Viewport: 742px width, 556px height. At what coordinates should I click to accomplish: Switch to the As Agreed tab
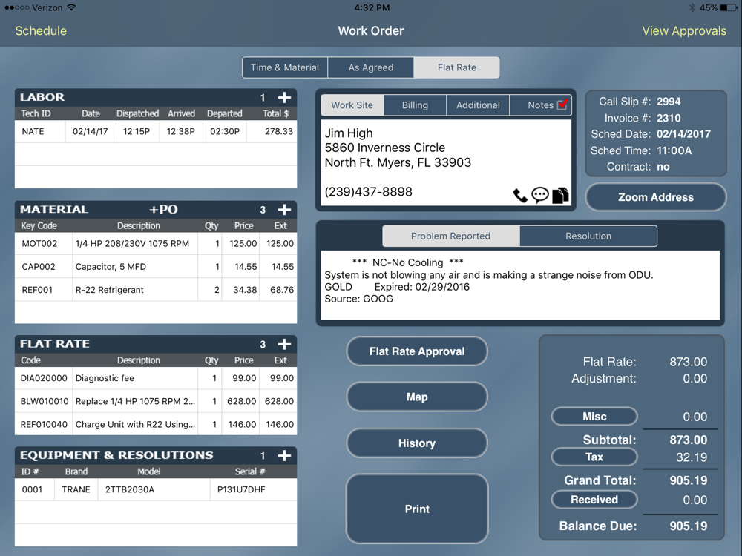tap(371, 67)
